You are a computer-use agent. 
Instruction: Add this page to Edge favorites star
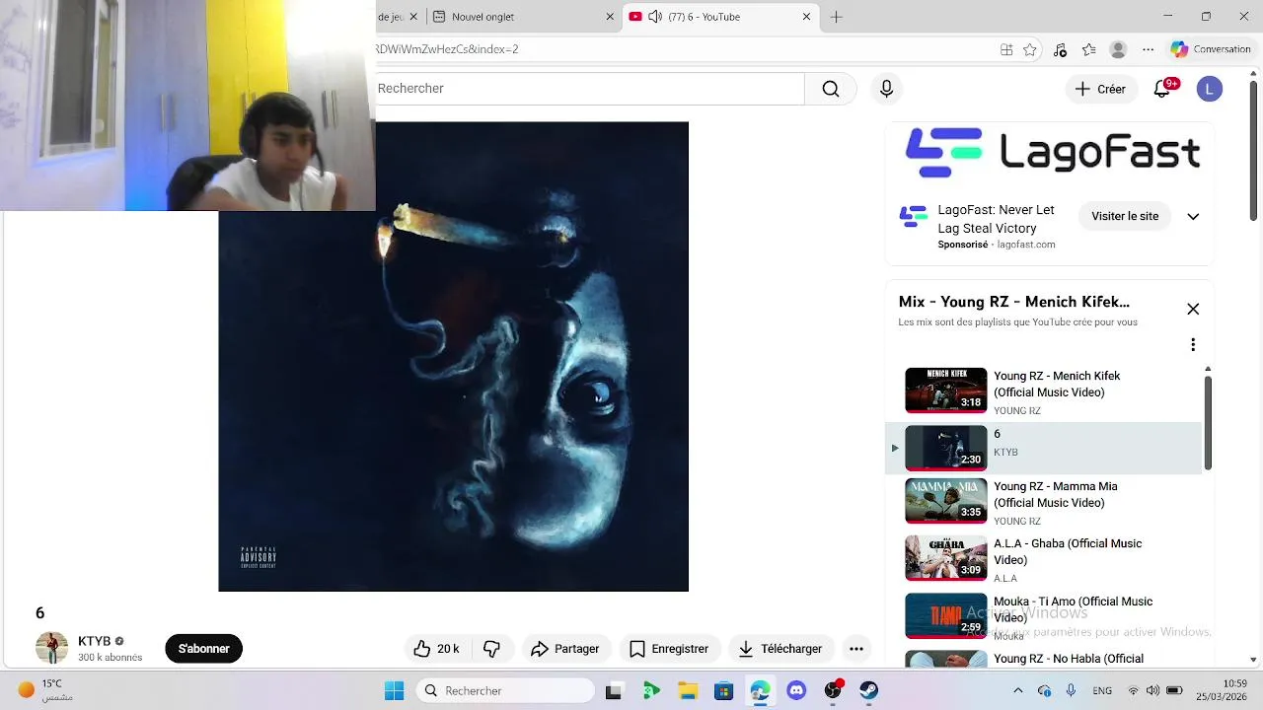point(1030,49)
